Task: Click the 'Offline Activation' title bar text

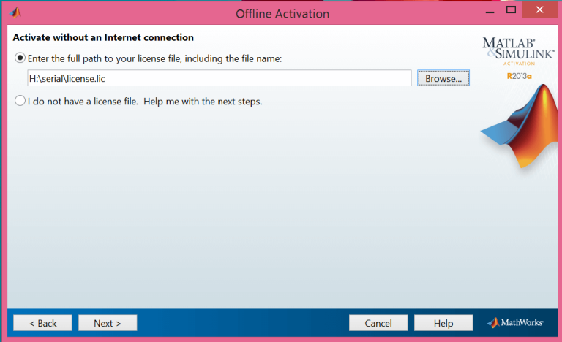Action: pyautogui.click(x=282, y=14)
